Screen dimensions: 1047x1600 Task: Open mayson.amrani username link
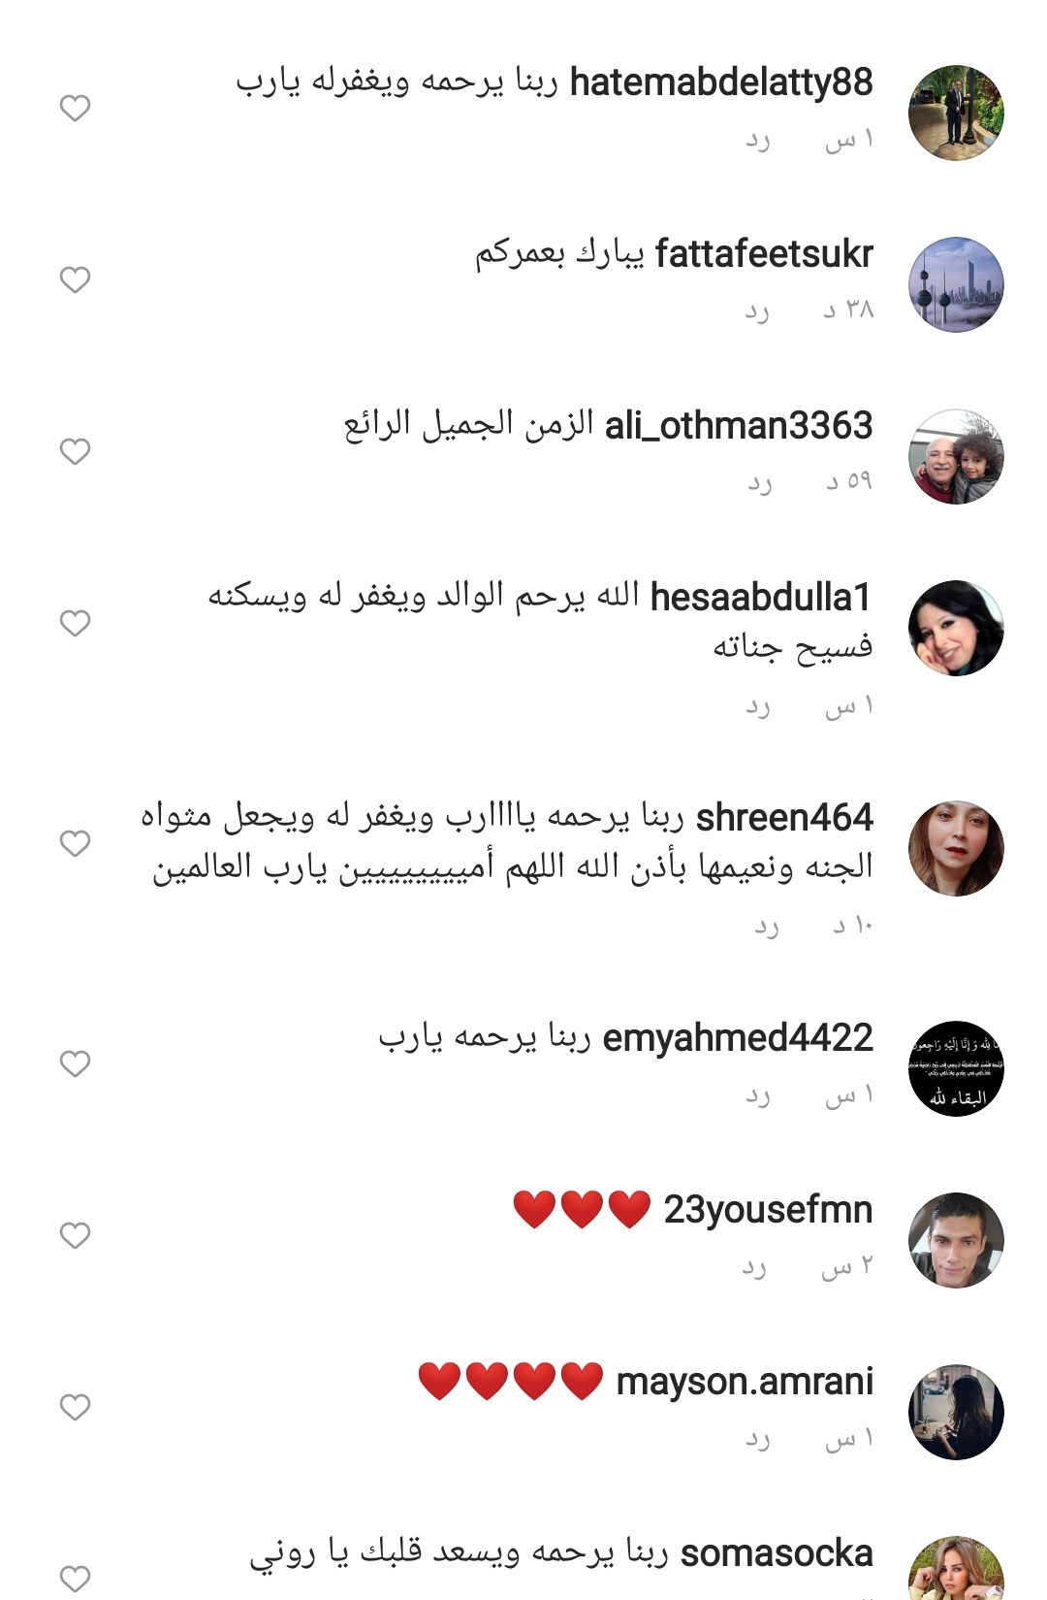[x=745, y=1382]
